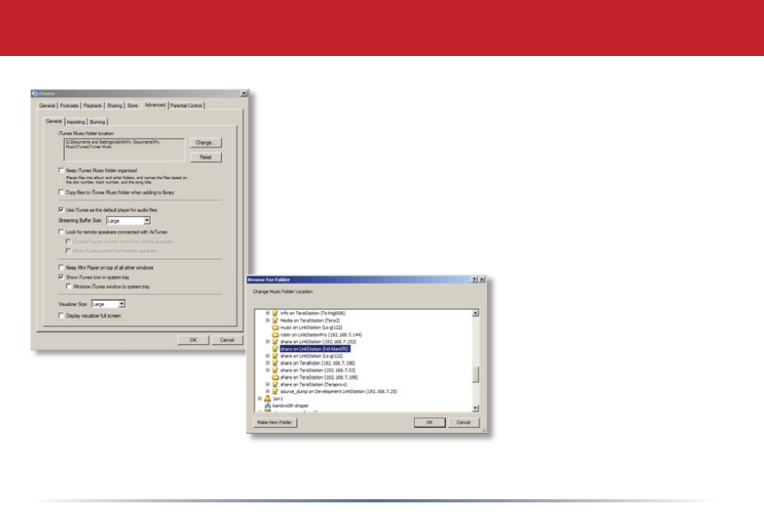The image size is (764, 528).
Task: Expand the Media on TeraStation (Tera3) node
Action: click(267, 320)
